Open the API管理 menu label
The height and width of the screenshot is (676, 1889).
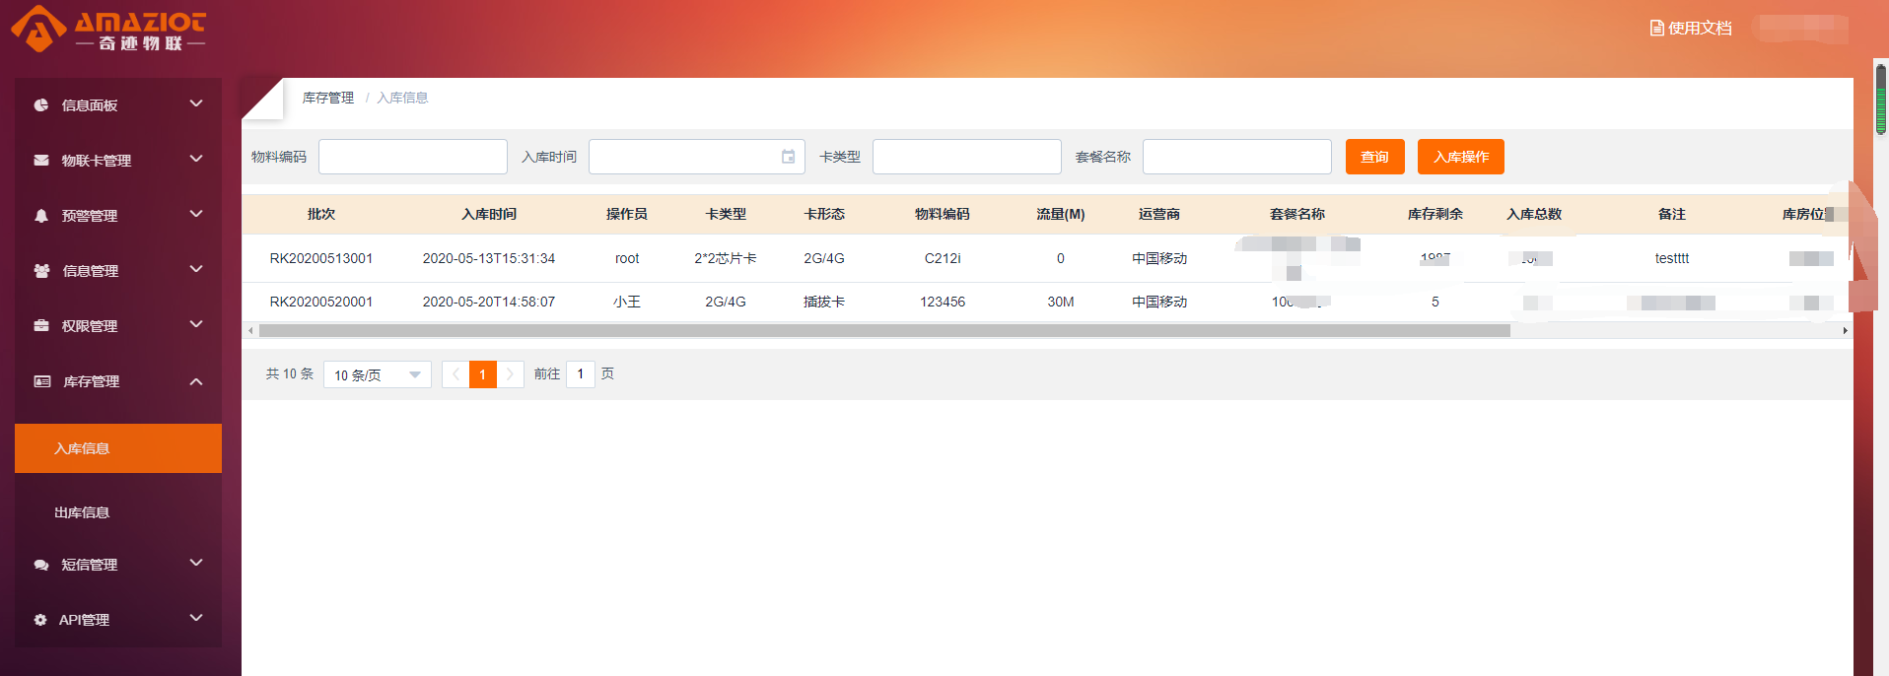click(x=84, y=620)
